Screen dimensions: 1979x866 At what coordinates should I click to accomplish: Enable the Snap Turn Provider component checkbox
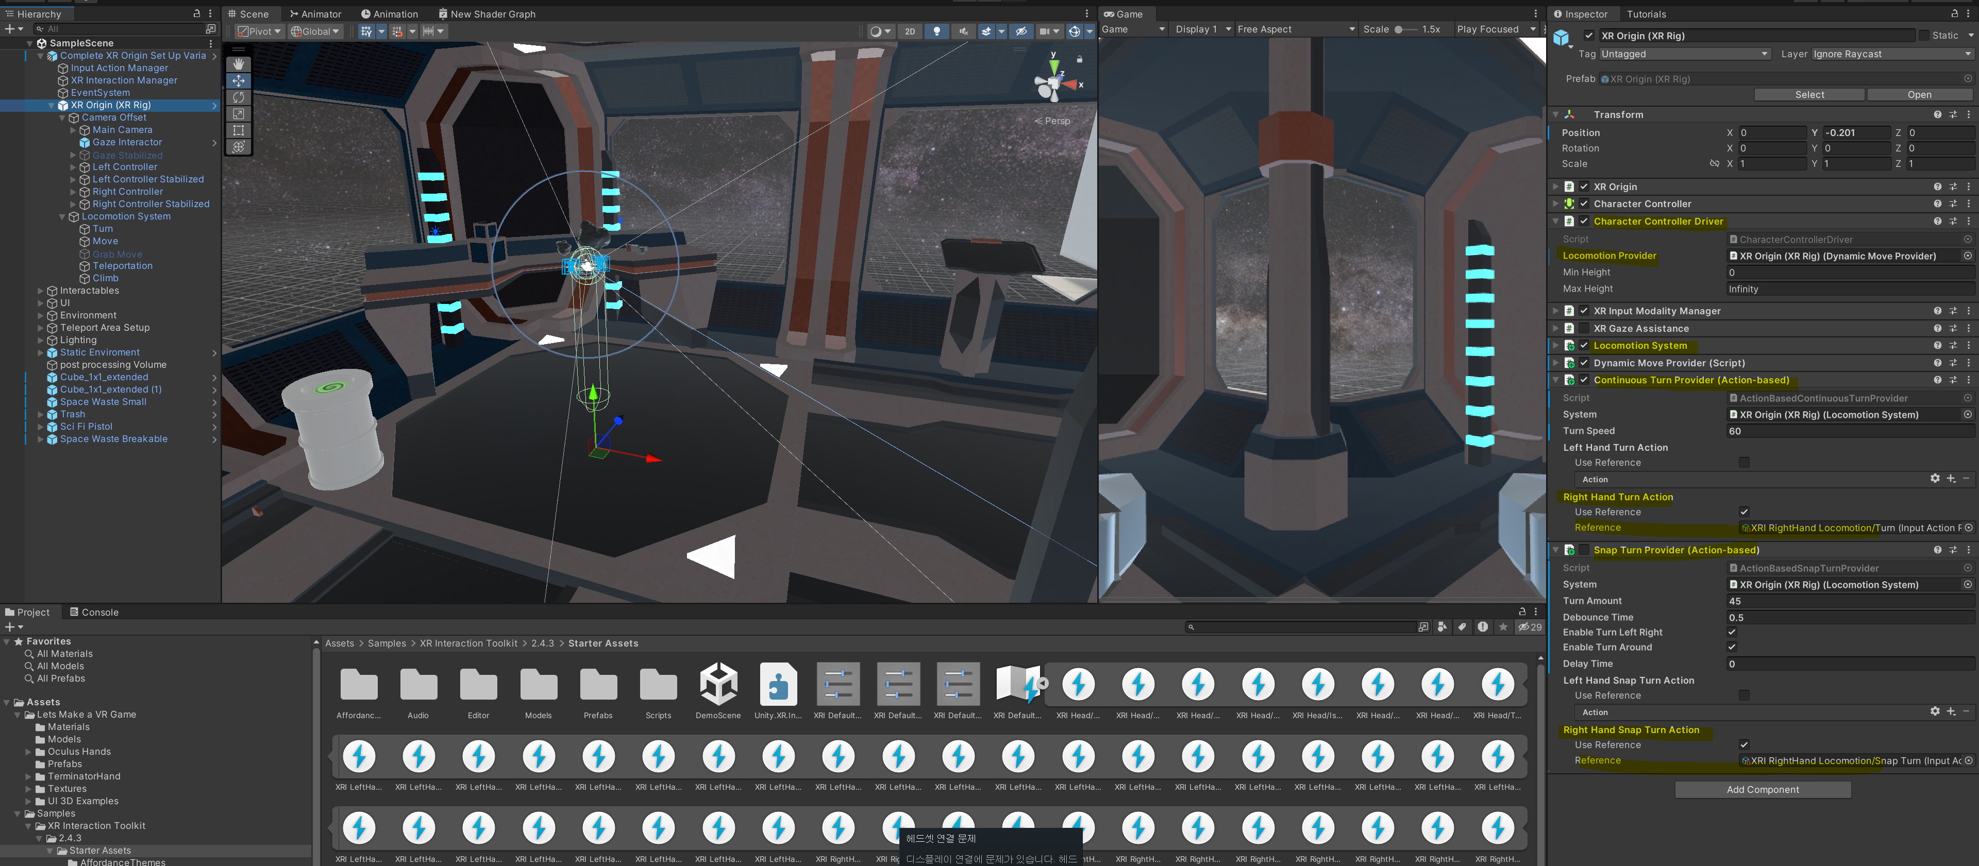coord(1583,550)
